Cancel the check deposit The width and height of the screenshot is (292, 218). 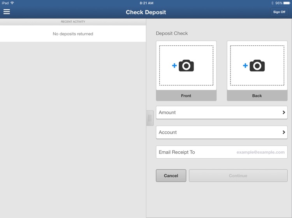coord(171,175)
